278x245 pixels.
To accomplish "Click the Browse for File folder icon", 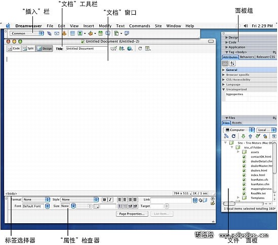I will point(205,200).
